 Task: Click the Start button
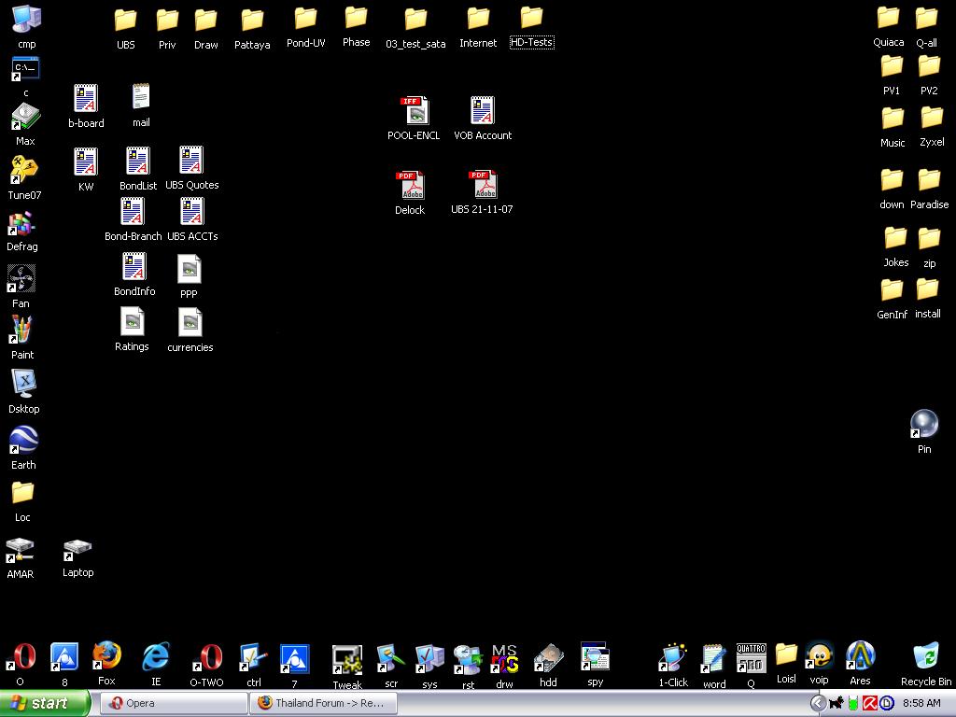click(45, 703)
